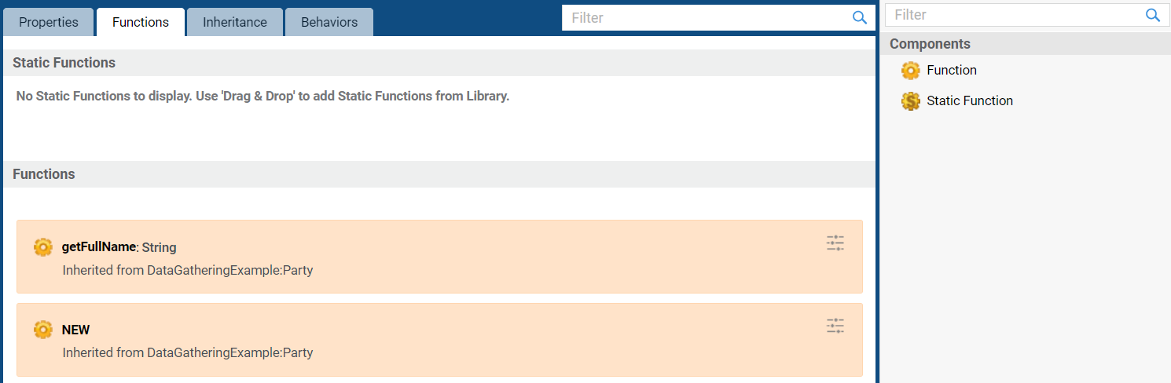Open the NEW function settings icon
The image size is (1171, 383).
835,326
